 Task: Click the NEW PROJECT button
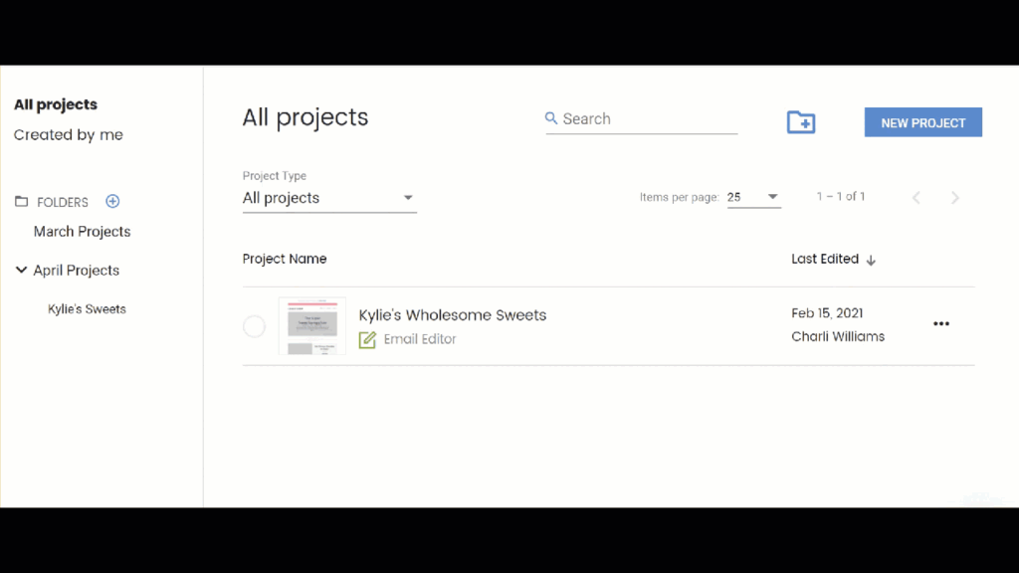(922, 122)
